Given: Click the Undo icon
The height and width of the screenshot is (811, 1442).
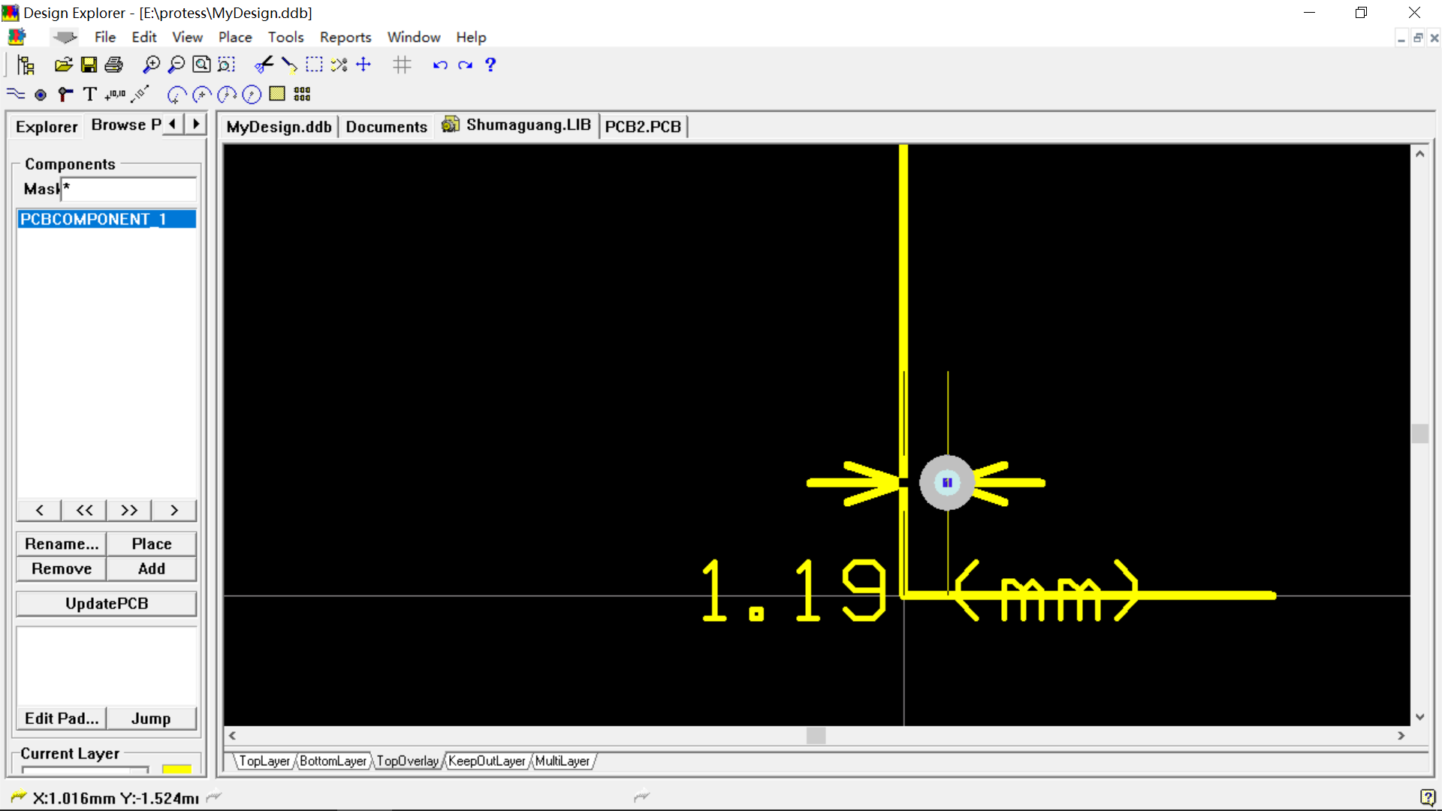Looking at the screenshot, I should tap(439, 65).
